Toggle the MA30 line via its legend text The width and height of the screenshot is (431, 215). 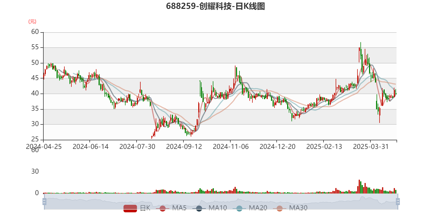pos(298,208)
